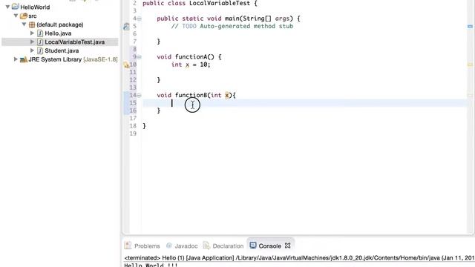
Task: Collapse the HelloWorld project tree
Action: click(8, 7)
